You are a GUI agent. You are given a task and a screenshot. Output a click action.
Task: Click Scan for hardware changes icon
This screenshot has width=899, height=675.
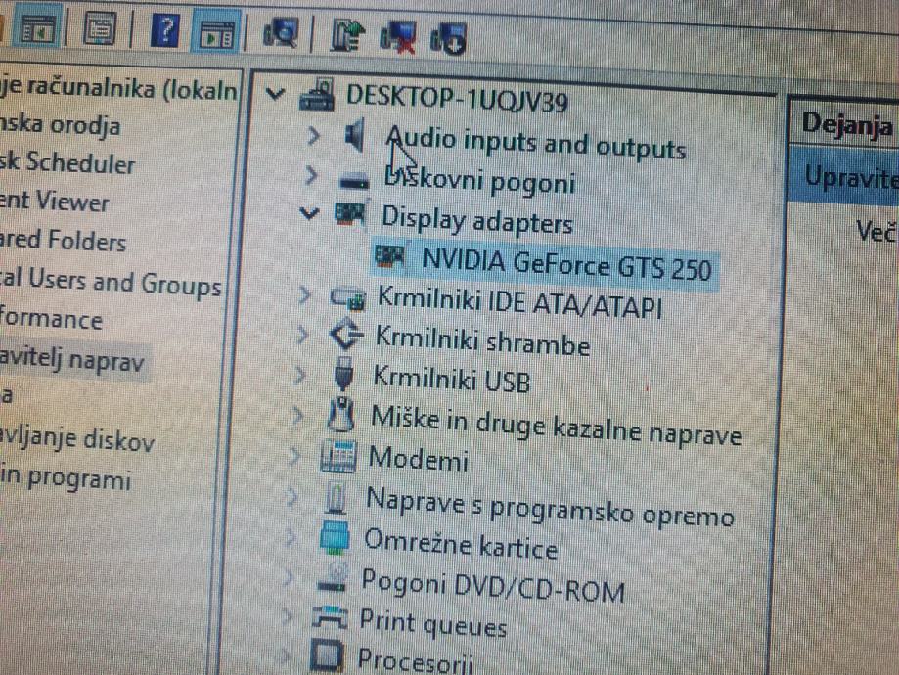click(x=282, y=34)
